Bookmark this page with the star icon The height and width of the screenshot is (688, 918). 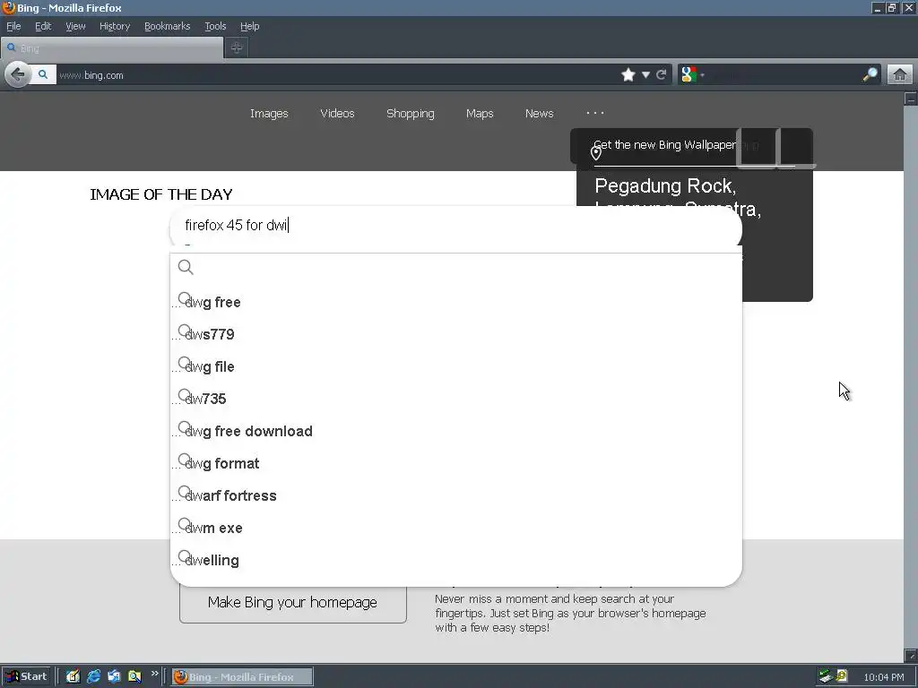click(x=628, y=74)
